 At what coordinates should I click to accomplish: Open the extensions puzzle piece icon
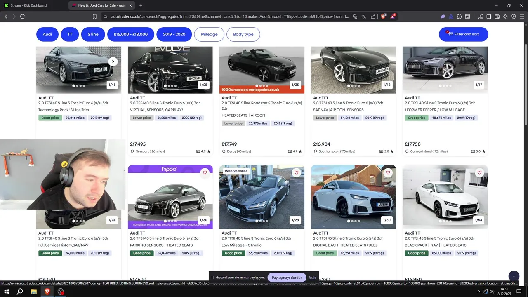pyautogui.click(x=459, y=16)
